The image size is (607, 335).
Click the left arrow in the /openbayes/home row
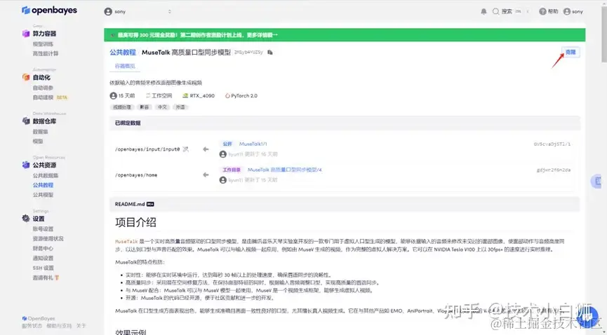coord(206,175)
